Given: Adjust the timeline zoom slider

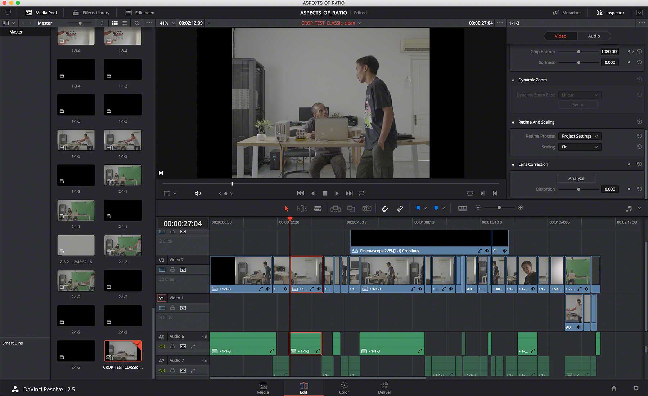Looking at the screenshot, I should 499,208.
